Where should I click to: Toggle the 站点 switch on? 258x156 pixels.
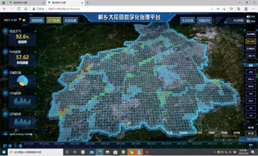click(x=249, y=17)
